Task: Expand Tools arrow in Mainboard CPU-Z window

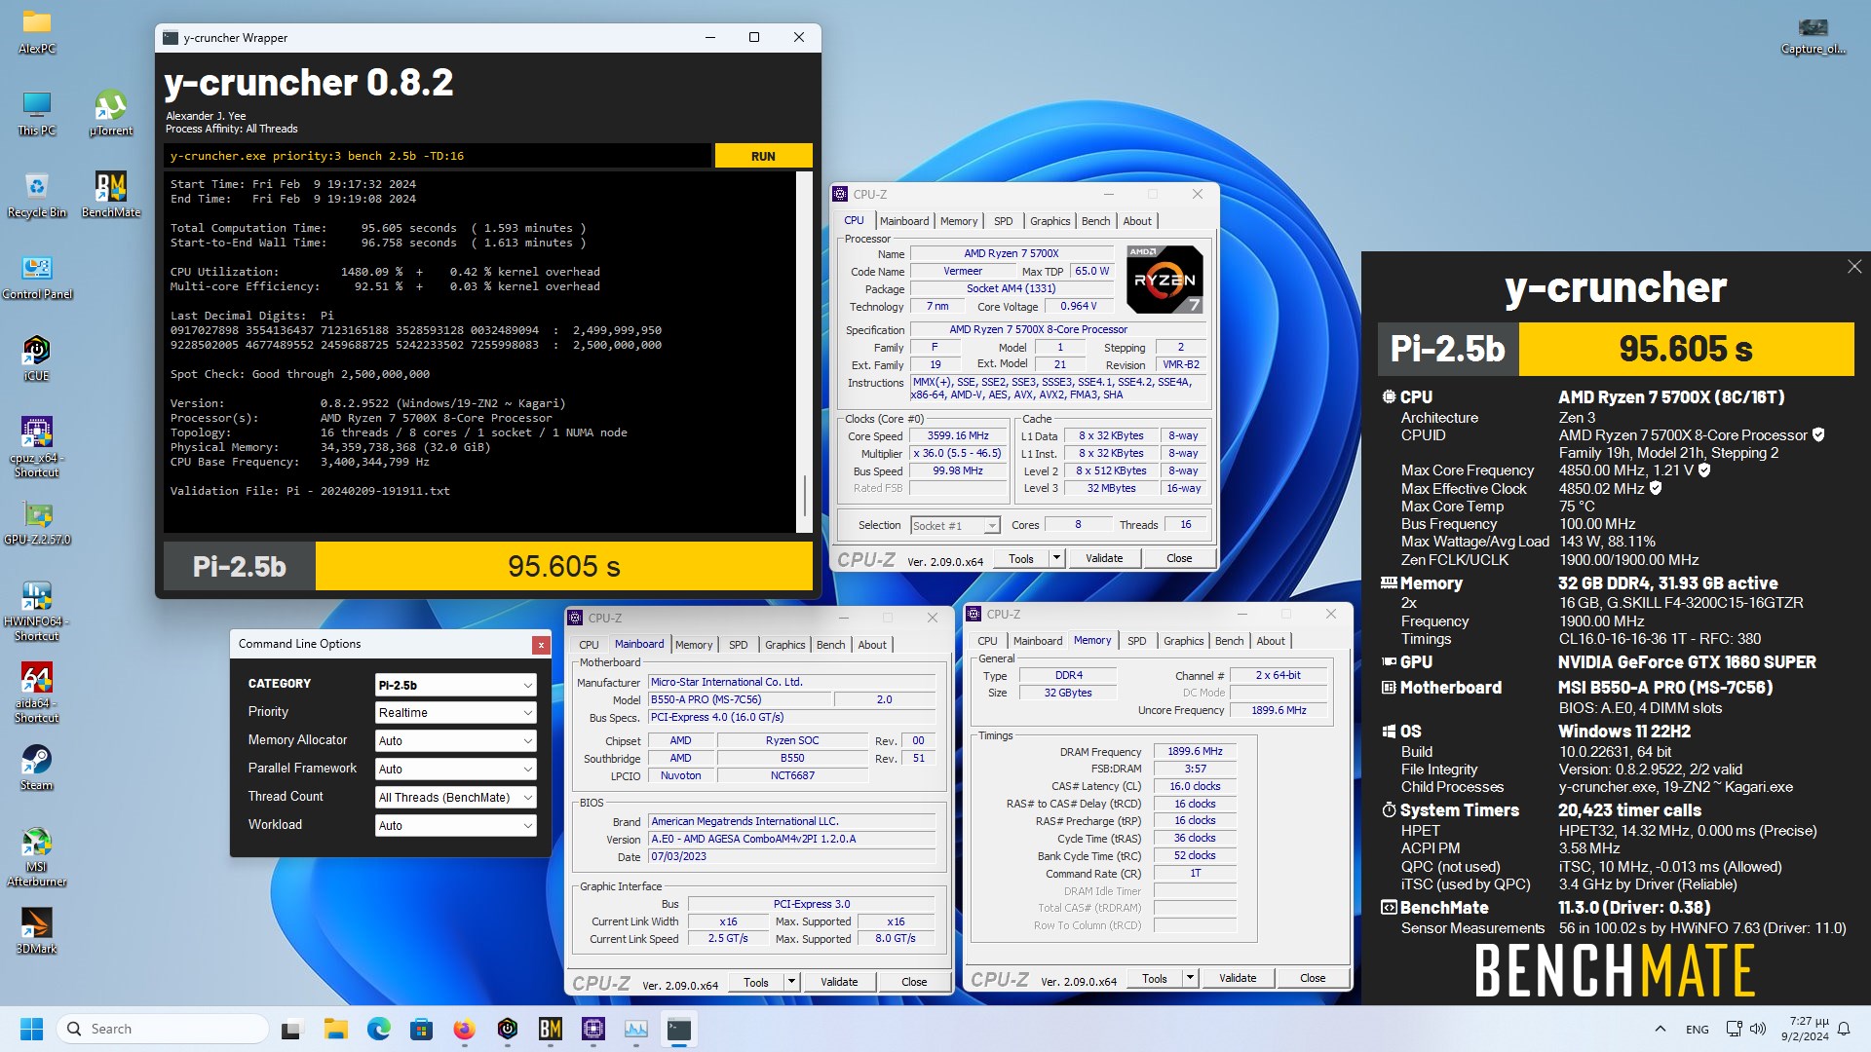Action: [791, 982]
